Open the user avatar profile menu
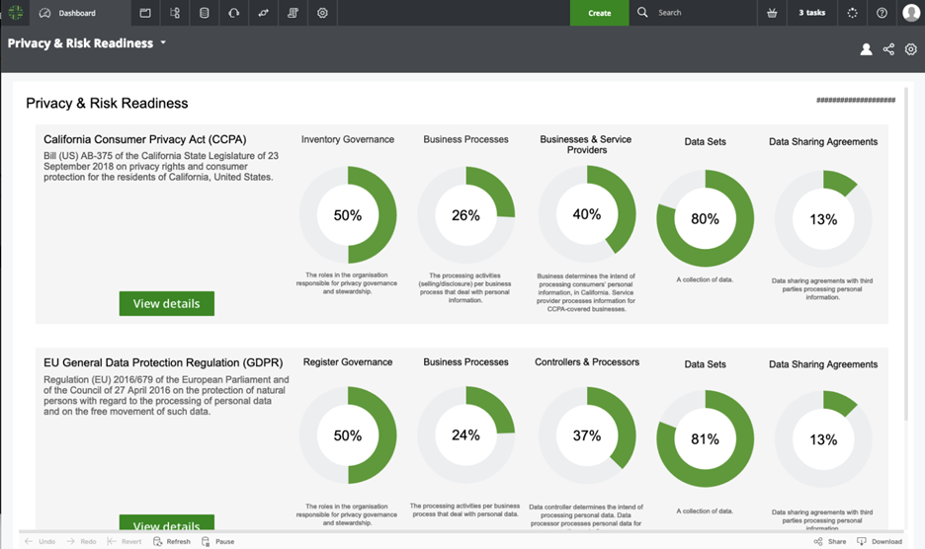This screenshot has height=549, width=925. point(911,13)
